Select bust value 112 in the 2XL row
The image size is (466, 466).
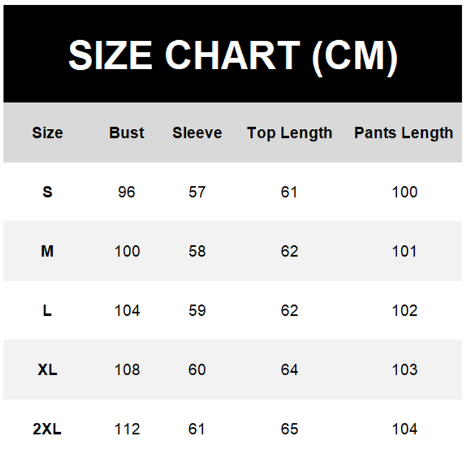[128, 429]
